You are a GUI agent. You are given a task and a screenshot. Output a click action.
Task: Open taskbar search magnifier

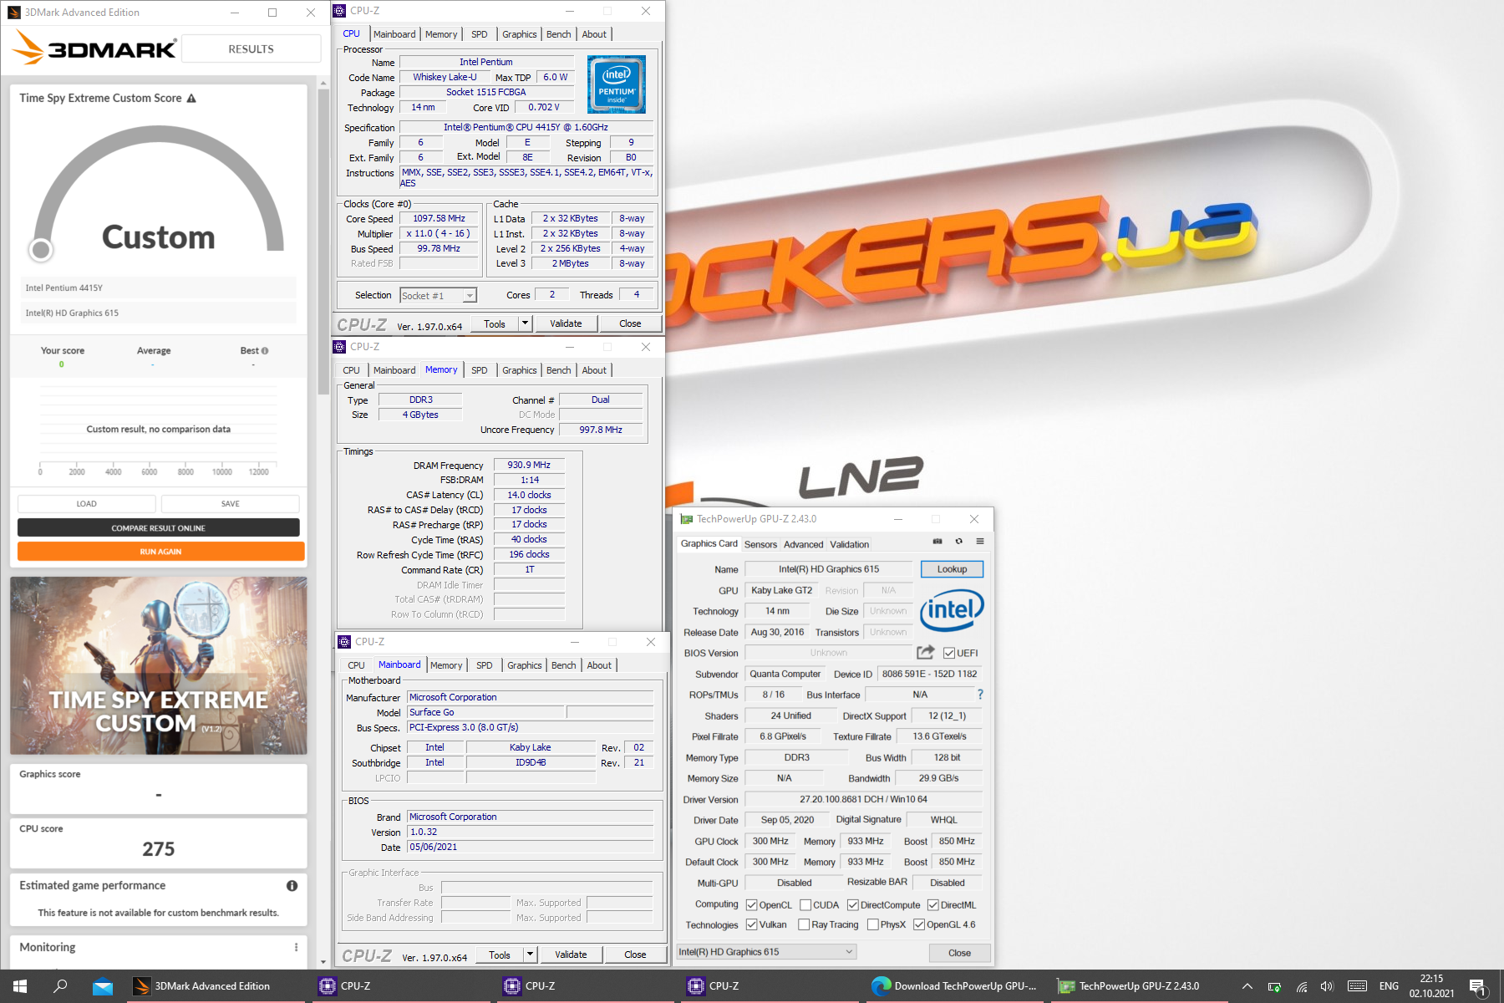[60, 986]
